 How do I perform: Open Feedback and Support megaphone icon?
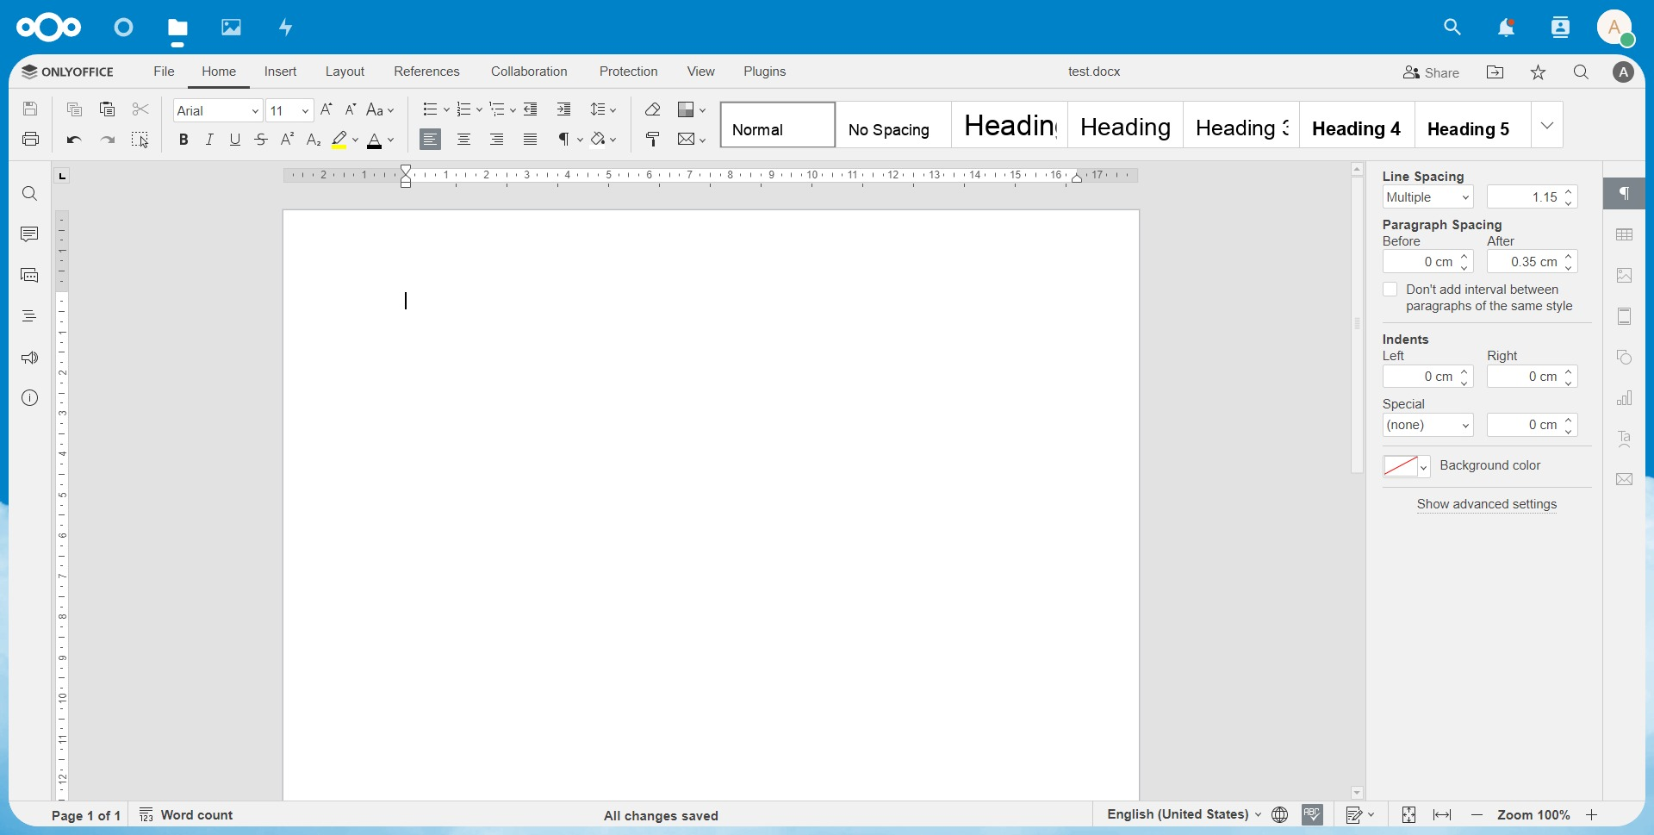(x=30, y=358)
